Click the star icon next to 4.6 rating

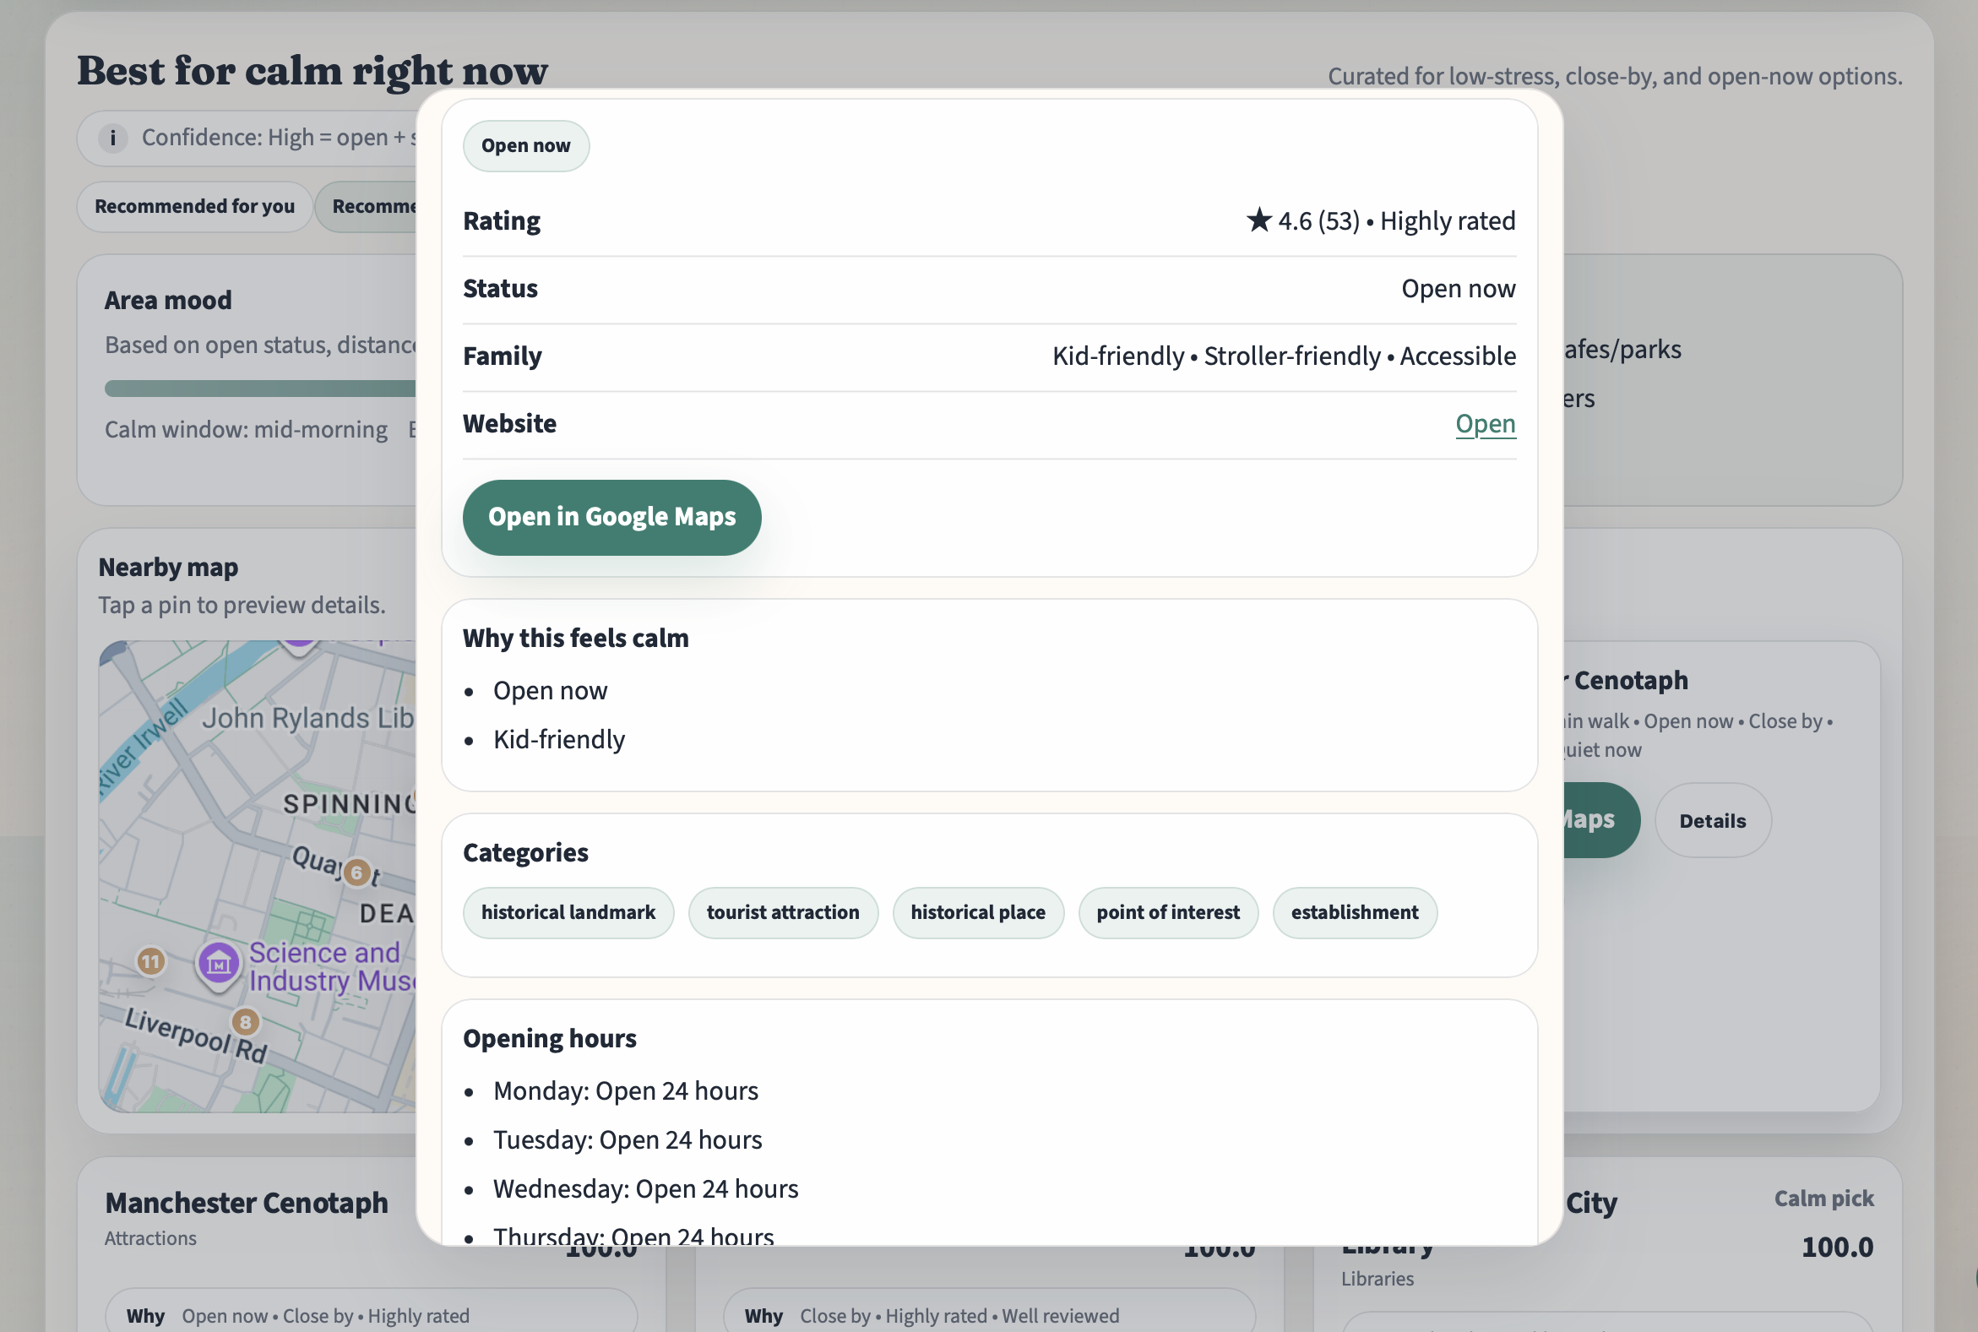click(x=1260, y=219)
